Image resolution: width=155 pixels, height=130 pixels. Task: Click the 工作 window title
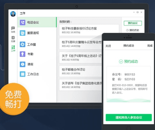(x=22, y=13)
